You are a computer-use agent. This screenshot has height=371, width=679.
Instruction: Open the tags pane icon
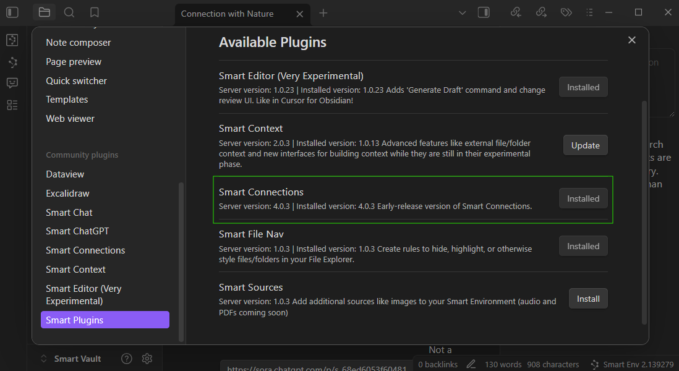(566, 12)
